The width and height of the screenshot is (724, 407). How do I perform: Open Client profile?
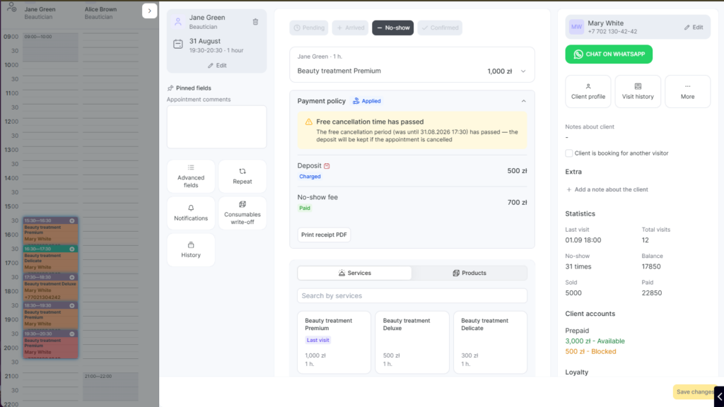pyautogui.click(x=588, y=91)
